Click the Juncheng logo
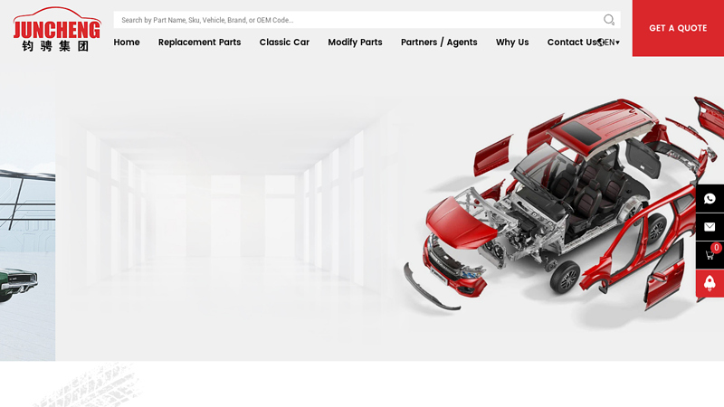 coord(57,29)
